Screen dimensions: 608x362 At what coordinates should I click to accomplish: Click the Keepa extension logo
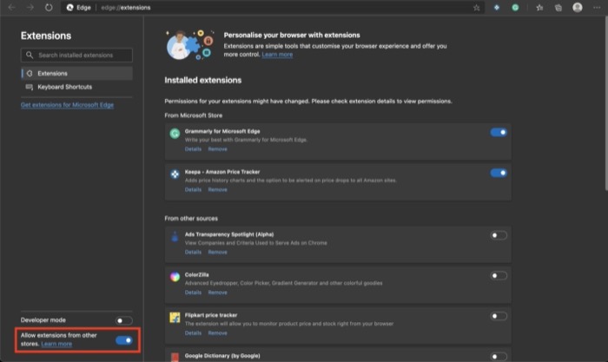(175, 174)
